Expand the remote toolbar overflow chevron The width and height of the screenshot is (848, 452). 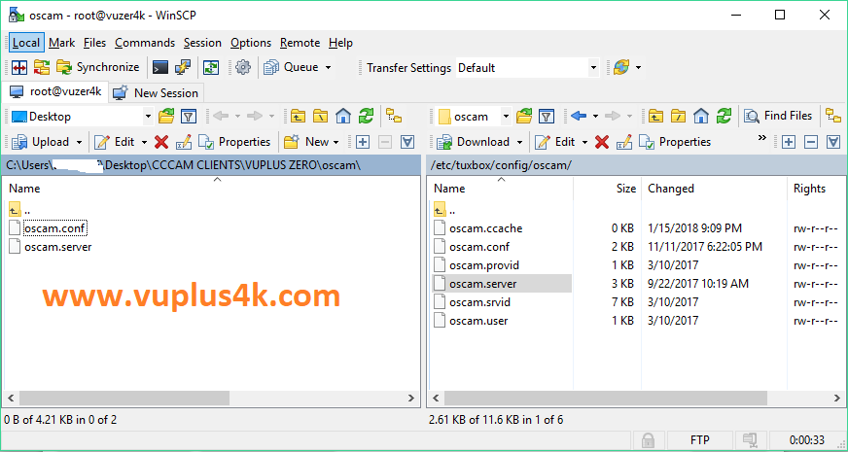point(762,138)
